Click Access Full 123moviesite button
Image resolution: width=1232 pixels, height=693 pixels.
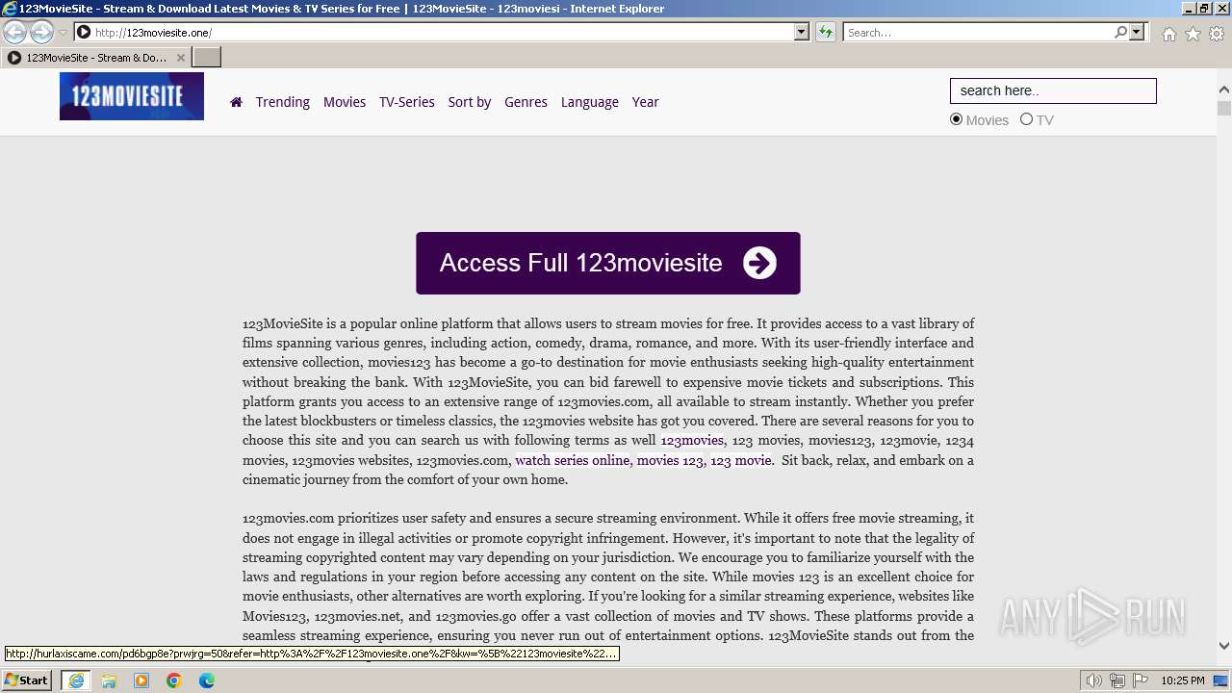click(608, 263)
